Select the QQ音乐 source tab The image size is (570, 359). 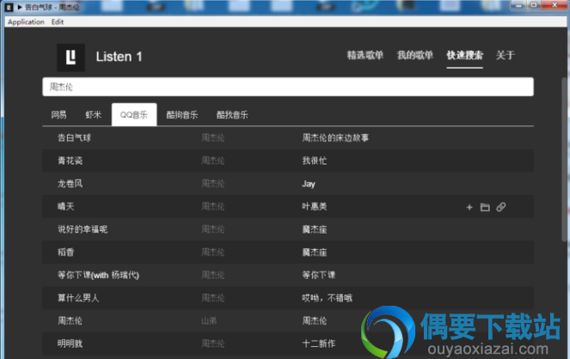point(134,115)
